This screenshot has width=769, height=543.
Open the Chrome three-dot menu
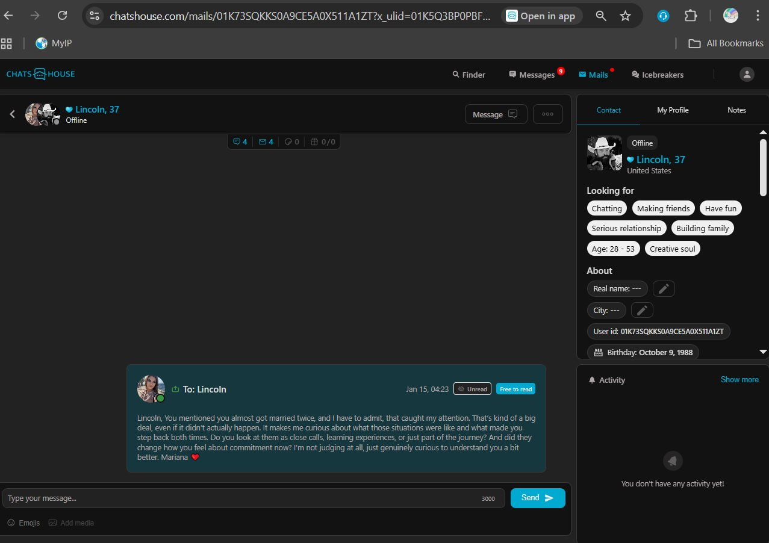tap(757, 16)
